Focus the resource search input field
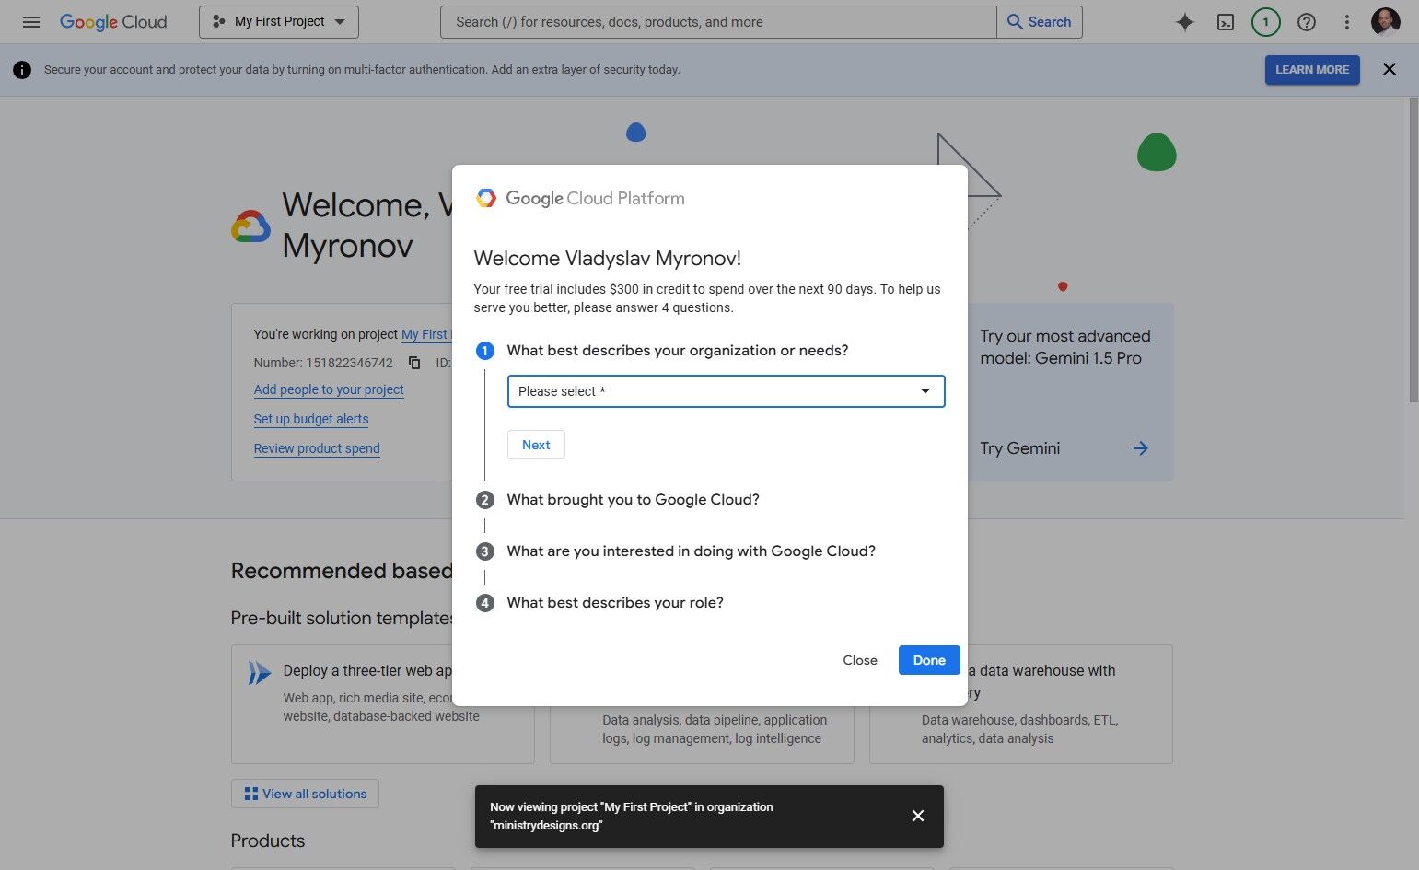The width and height of the screenshot is (1419, 870). (718, 22)
